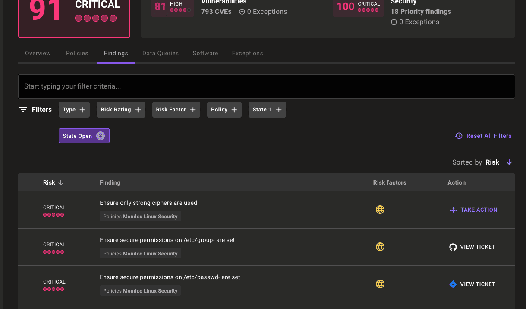
Task: Click the clock icon beside Reset All Filters
Action: pyautogui.click(x=458, y=135)
